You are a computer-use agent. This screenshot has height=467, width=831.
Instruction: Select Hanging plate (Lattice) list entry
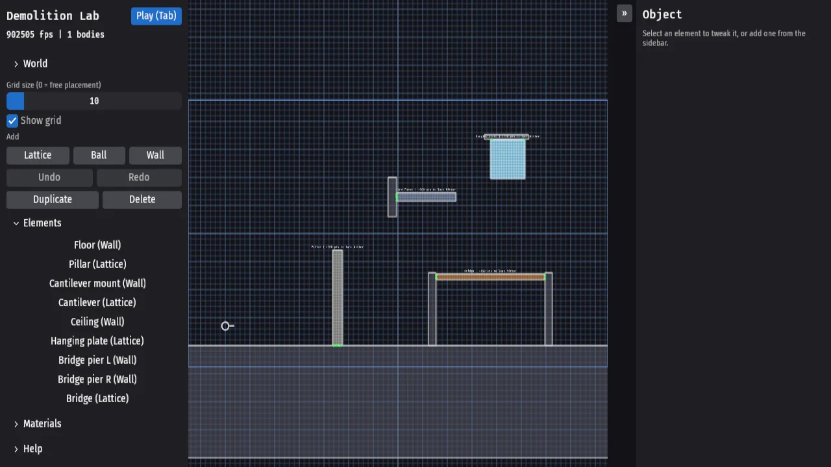pos(97,341)
